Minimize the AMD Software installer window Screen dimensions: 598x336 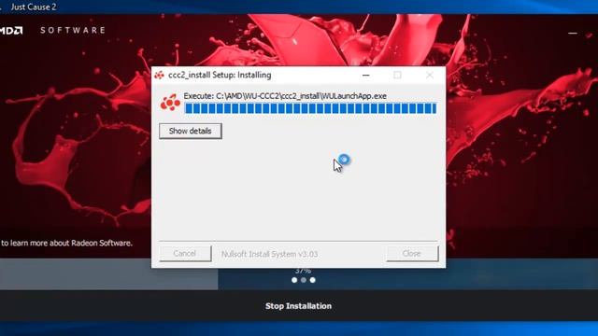(573, 34)
